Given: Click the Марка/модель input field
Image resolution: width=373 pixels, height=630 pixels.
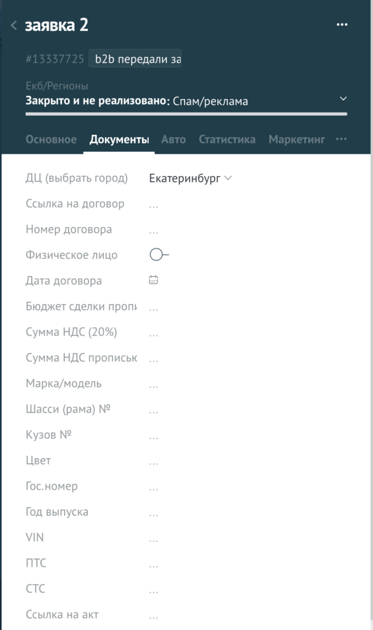Looking at the screenshot, I should 154,384.
